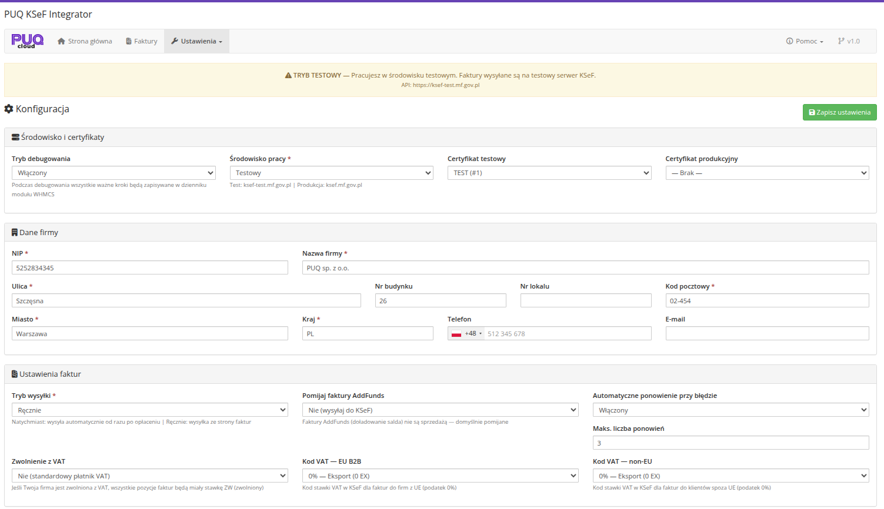Go to Strona główna link

90,41
